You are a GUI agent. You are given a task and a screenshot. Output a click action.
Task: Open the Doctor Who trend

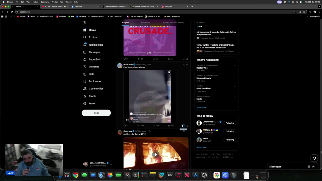(x=202, y=68)
